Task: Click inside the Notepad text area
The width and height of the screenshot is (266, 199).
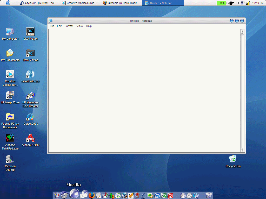Action: [144, 91]
